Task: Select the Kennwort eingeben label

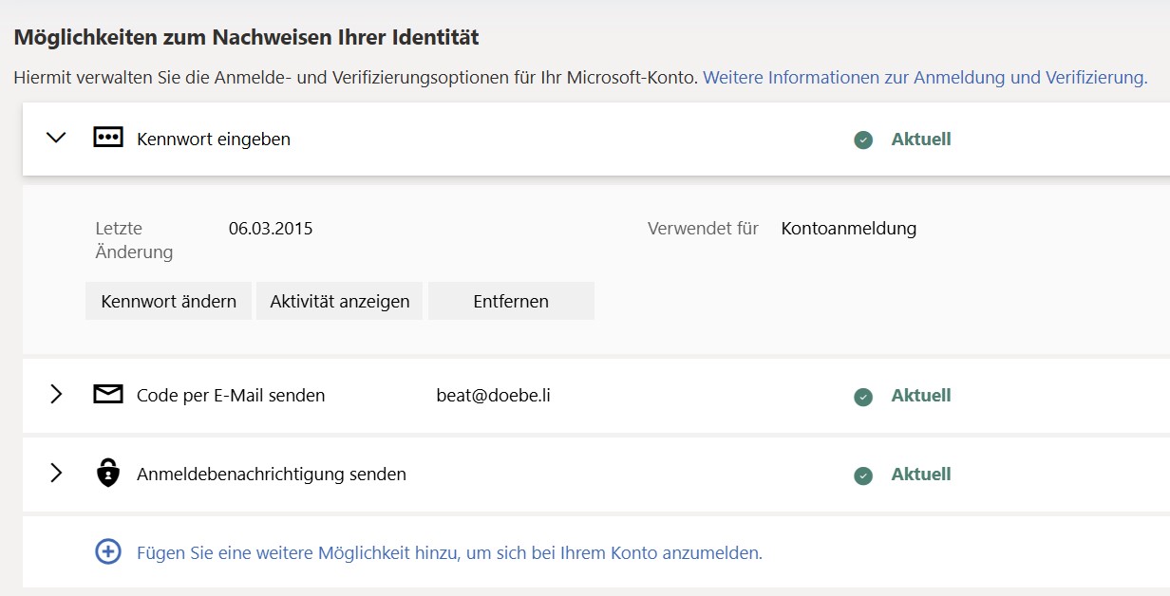Action: 214,140
